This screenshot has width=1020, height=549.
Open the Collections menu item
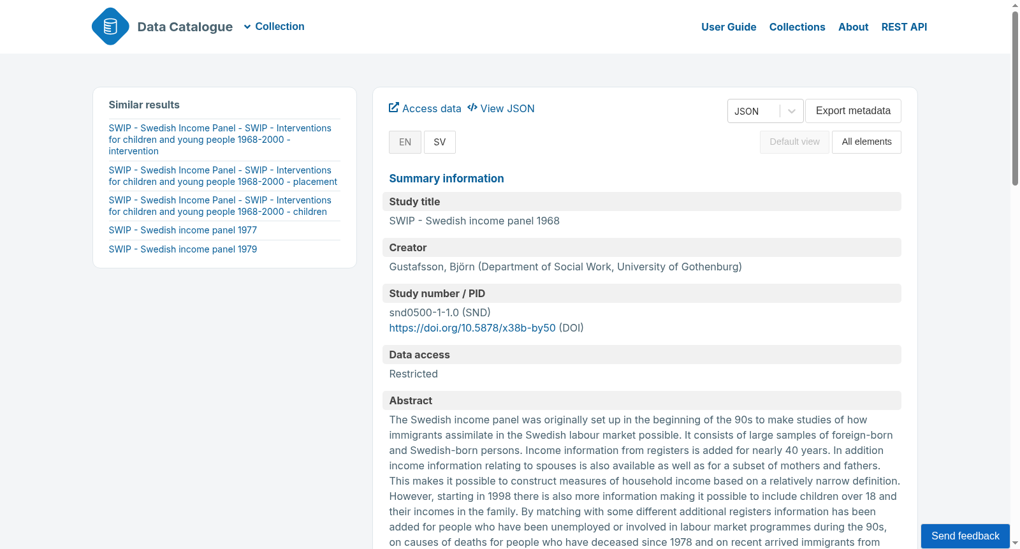pos(797,27)
